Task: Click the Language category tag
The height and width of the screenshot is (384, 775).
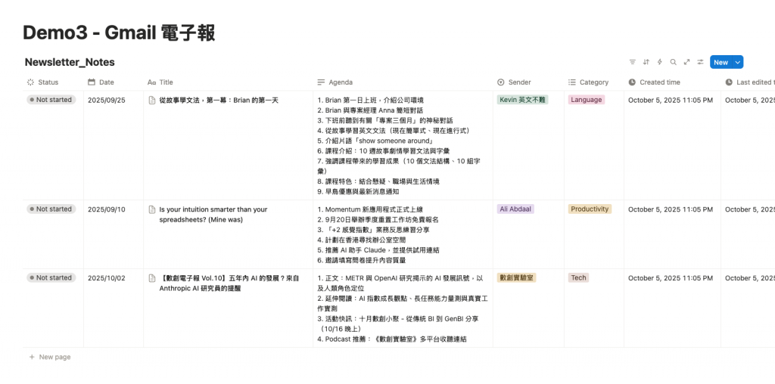Action: coord(587,100)
